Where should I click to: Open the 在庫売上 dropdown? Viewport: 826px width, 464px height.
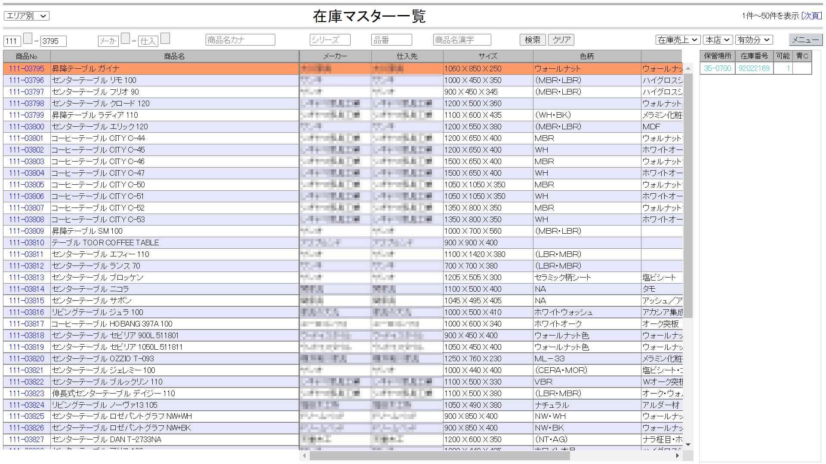point(678,40)
